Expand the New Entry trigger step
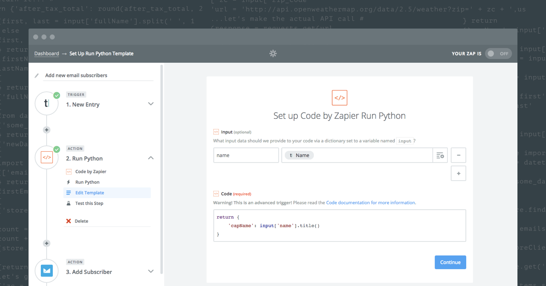The width and height of the screenshot is (546, 286). pyautogui.click(x=151, y=104)
